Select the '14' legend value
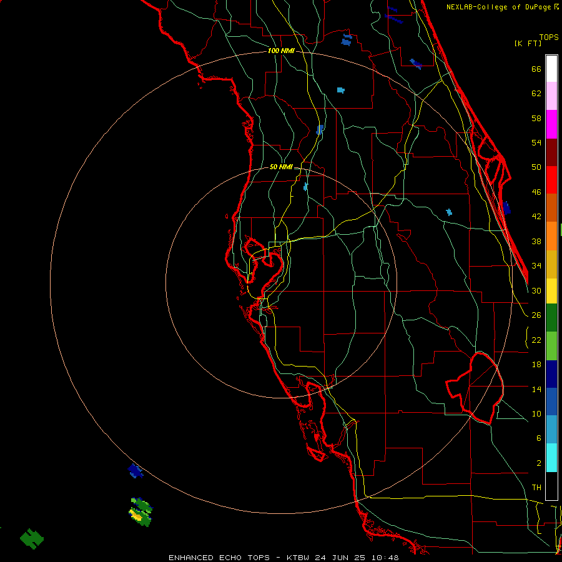The width and height of the screenshot is (562, 562). (x=536, y=389)
